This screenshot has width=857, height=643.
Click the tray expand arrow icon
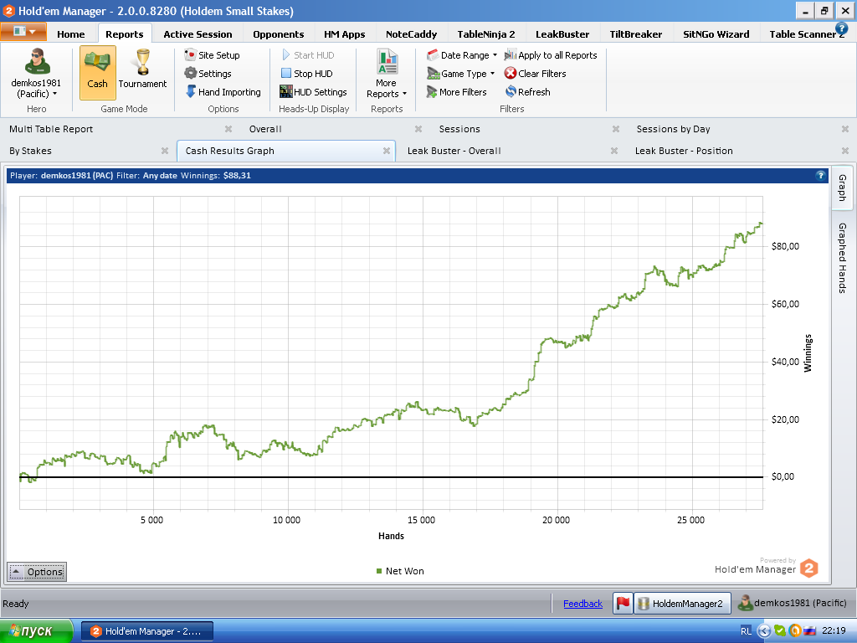[x=763, y=631]
